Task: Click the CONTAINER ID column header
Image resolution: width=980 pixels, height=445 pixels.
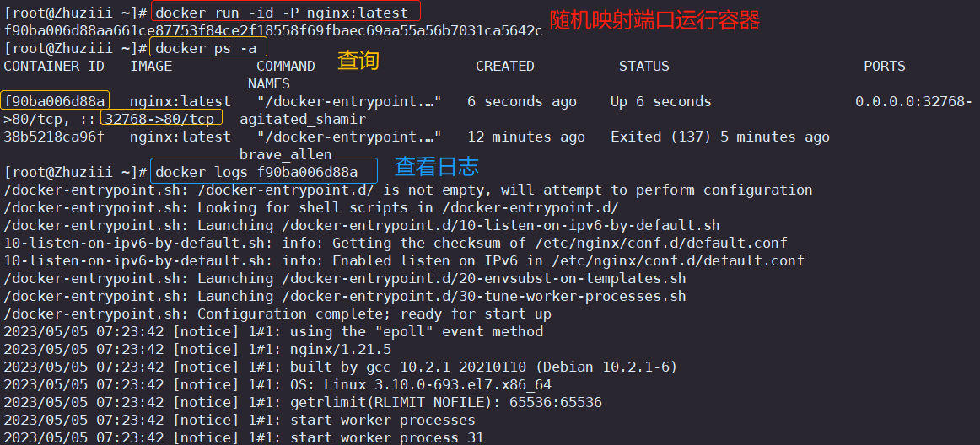Action: coord(54,67)
